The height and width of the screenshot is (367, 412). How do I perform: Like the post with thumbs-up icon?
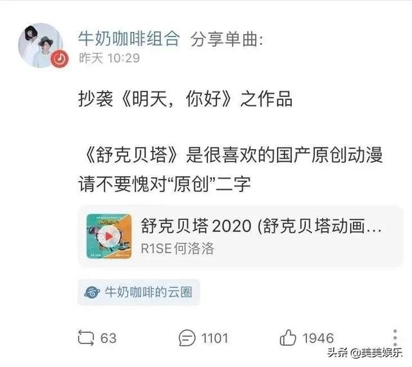click(288, 337)
